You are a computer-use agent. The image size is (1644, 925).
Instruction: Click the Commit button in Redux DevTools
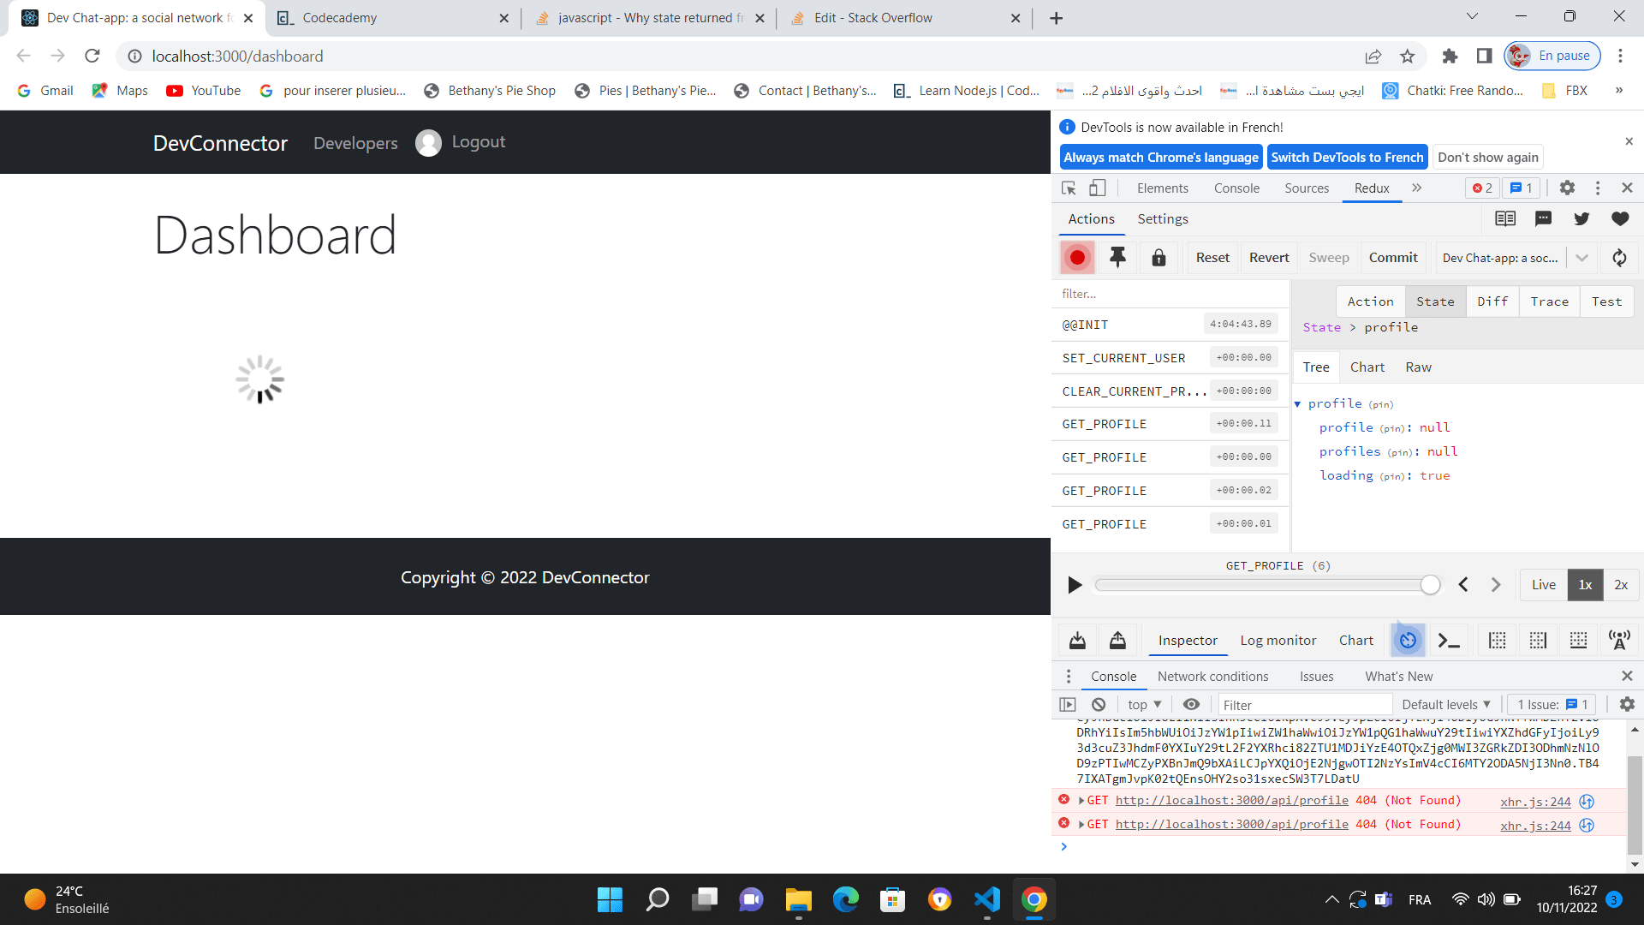1393,257
